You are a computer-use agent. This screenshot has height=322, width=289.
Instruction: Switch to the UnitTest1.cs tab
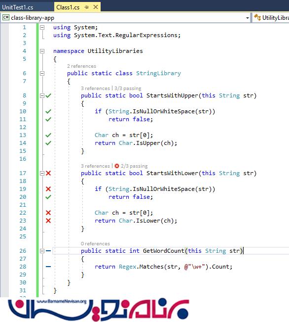tap(18, 7)
